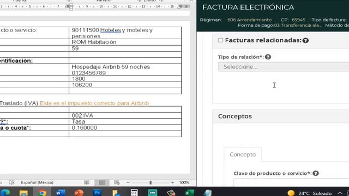
Task: Click the Clave de producto o servicio field
Action: [291, 182]
